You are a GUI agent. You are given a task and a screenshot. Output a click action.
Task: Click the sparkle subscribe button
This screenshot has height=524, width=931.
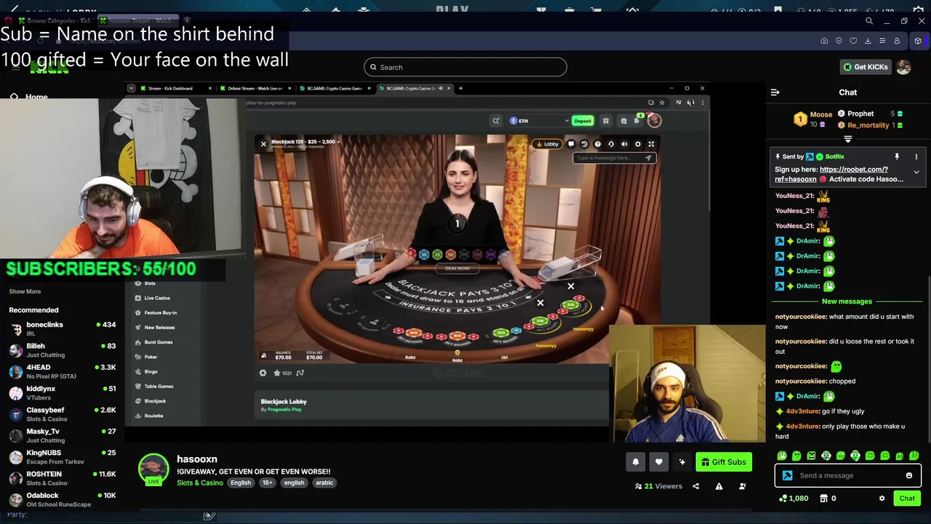point(682,462)
